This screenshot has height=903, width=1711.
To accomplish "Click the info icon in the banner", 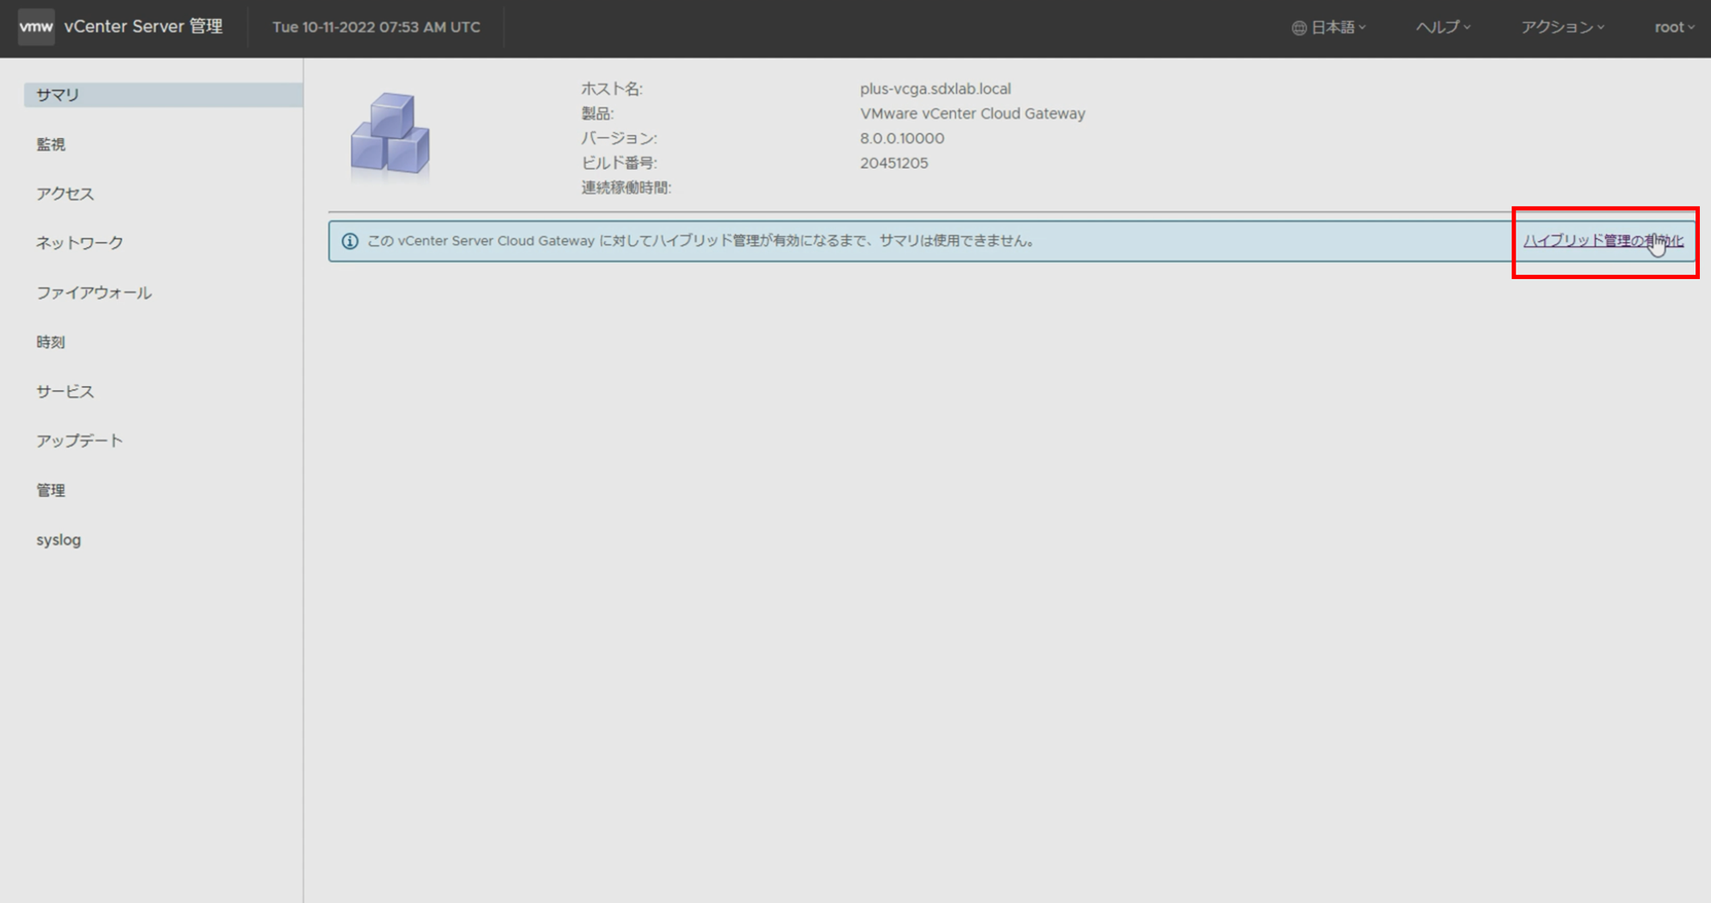I will pyautogui.click(x=350, y=241).
